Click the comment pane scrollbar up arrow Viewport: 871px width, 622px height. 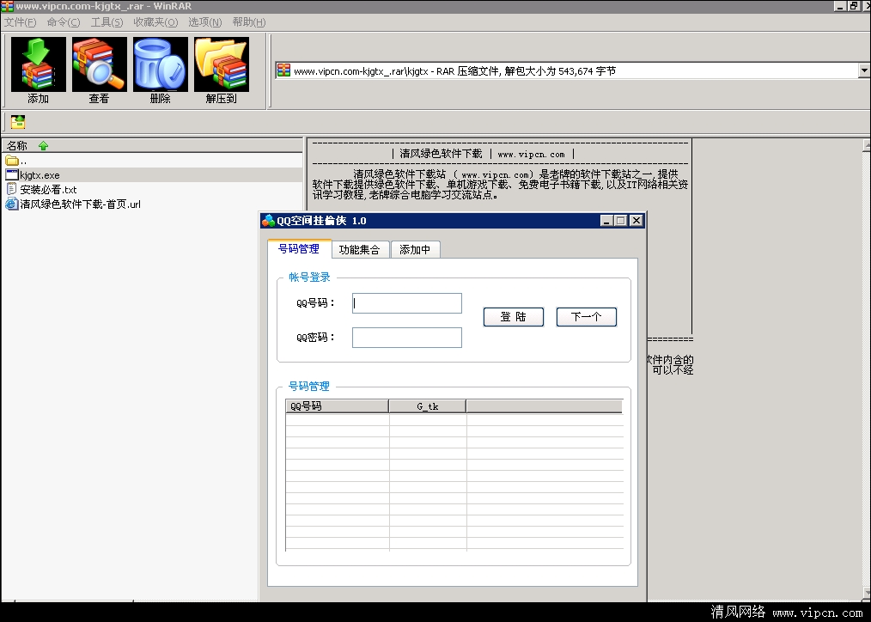pyautogui.click(x=867, y=145)
